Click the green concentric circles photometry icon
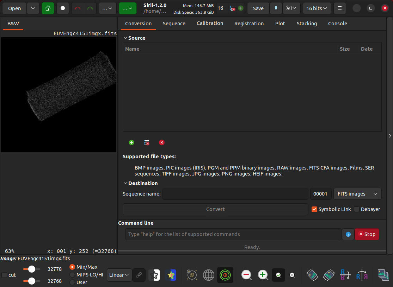The width and height of the screenshot is (393, 287). tap(225, 275)
